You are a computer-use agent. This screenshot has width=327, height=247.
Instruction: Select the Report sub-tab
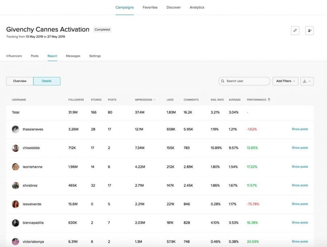click(x=52, y=56)
